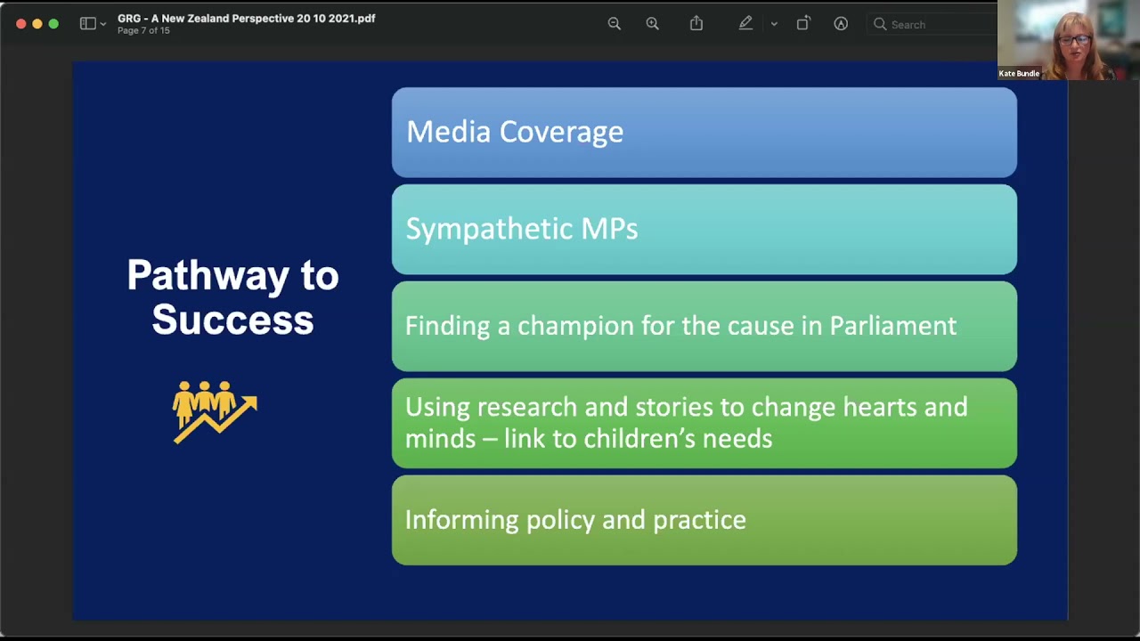1140x641 pixels.
Task: Activate the Markup pen tool
Action: point(745,24)
